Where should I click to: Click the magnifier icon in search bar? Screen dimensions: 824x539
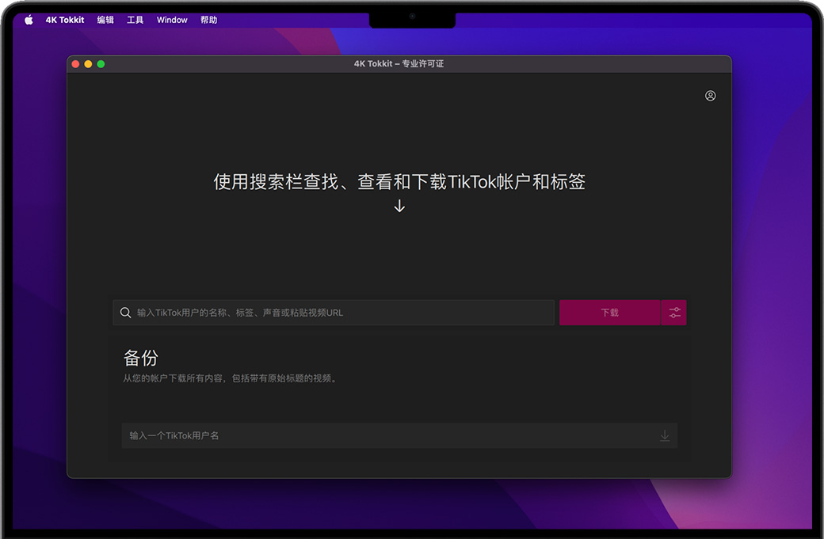(x=125, y=313)
